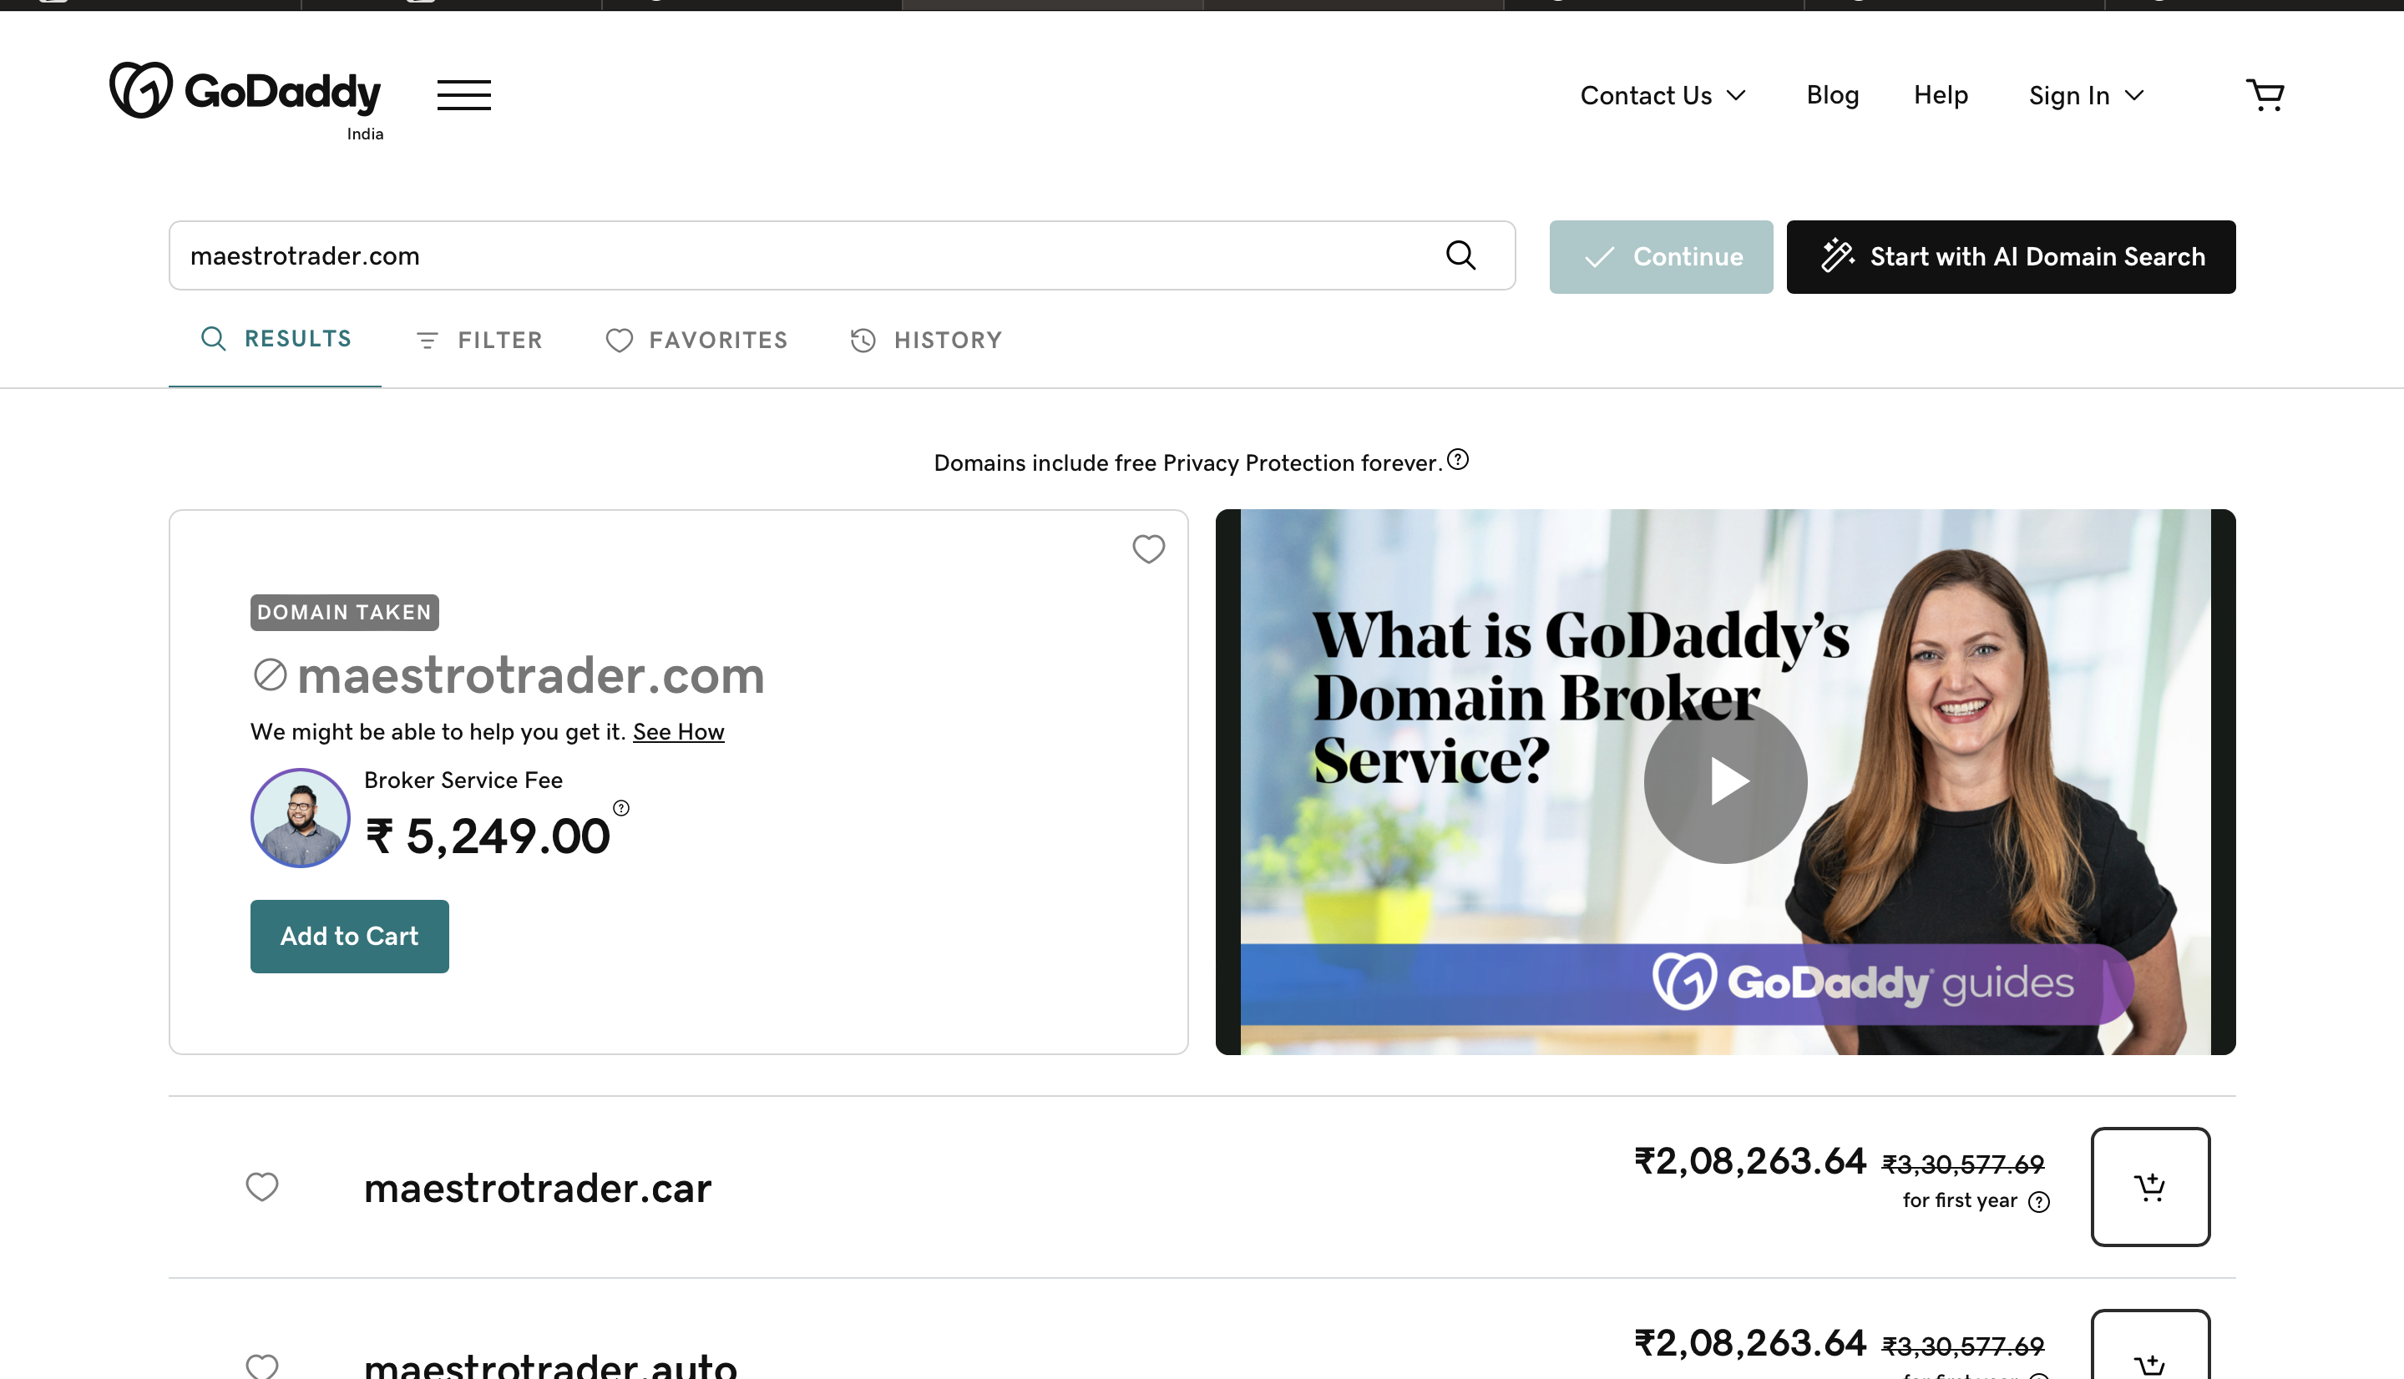Expand the Contact Us dropdown
Viewport: 2404px width, 1379px height.
click(1663, 96)
